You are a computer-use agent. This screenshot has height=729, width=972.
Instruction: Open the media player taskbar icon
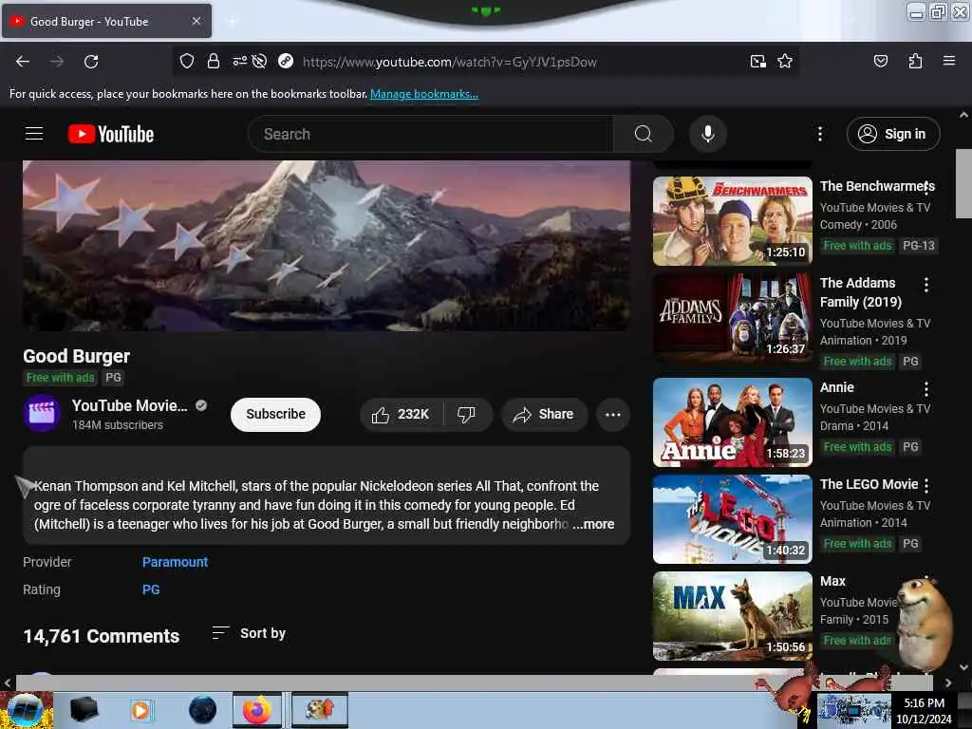tap(140, 710)
